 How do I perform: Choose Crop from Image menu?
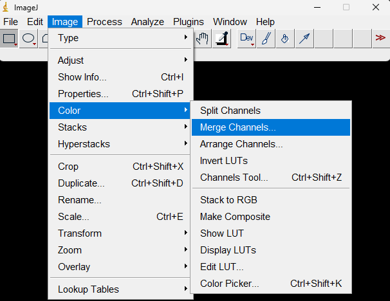[120, 167]
